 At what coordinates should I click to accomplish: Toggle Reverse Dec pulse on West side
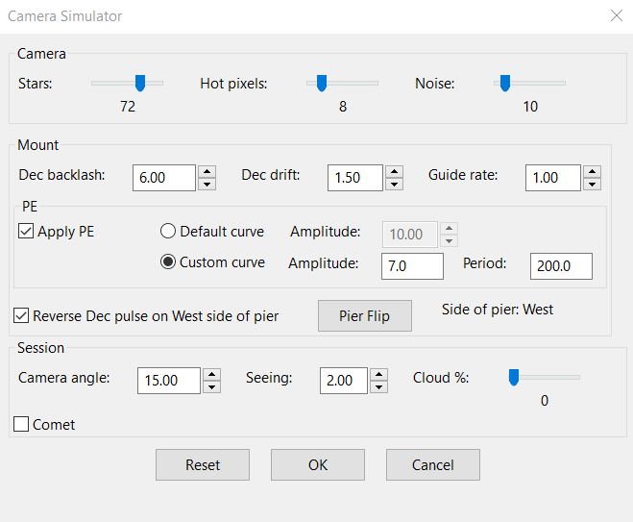point(21,315)
